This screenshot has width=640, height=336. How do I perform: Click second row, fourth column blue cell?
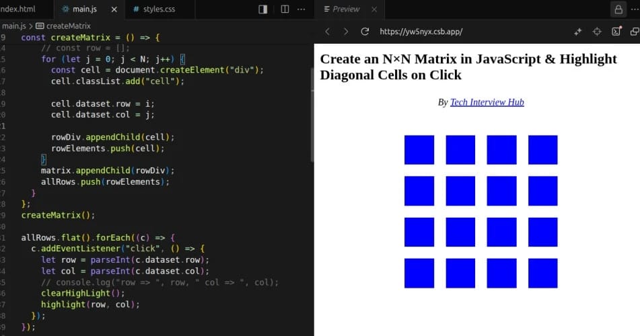pos(543,191)
